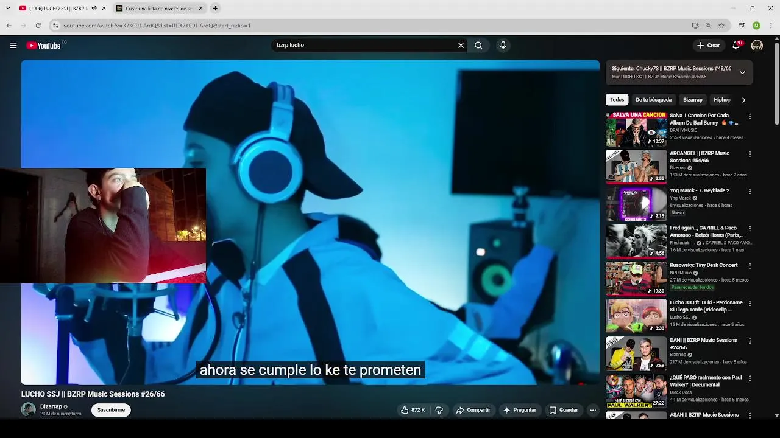Open a new browser tab
This screenshot has width=780, height=438.
215,9
